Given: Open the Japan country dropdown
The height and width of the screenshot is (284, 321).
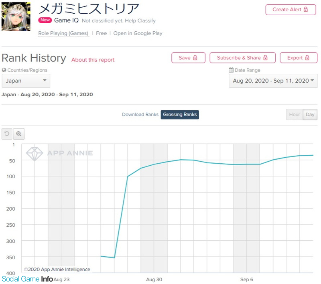Looking at the screenshot, I should coord(26,81).
